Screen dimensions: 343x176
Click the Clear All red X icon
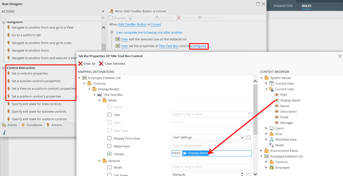[x=80, y=64]
